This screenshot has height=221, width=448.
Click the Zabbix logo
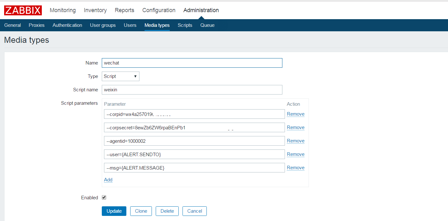coord(23,10)
